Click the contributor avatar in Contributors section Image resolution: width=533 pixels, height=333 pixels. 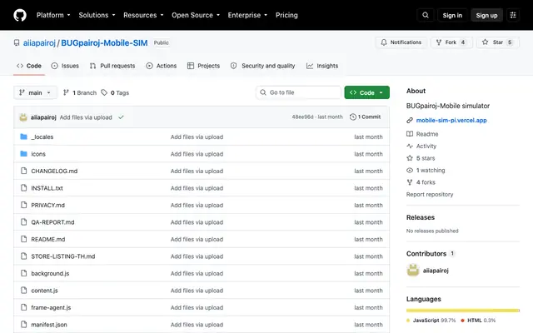click(413, 271)
